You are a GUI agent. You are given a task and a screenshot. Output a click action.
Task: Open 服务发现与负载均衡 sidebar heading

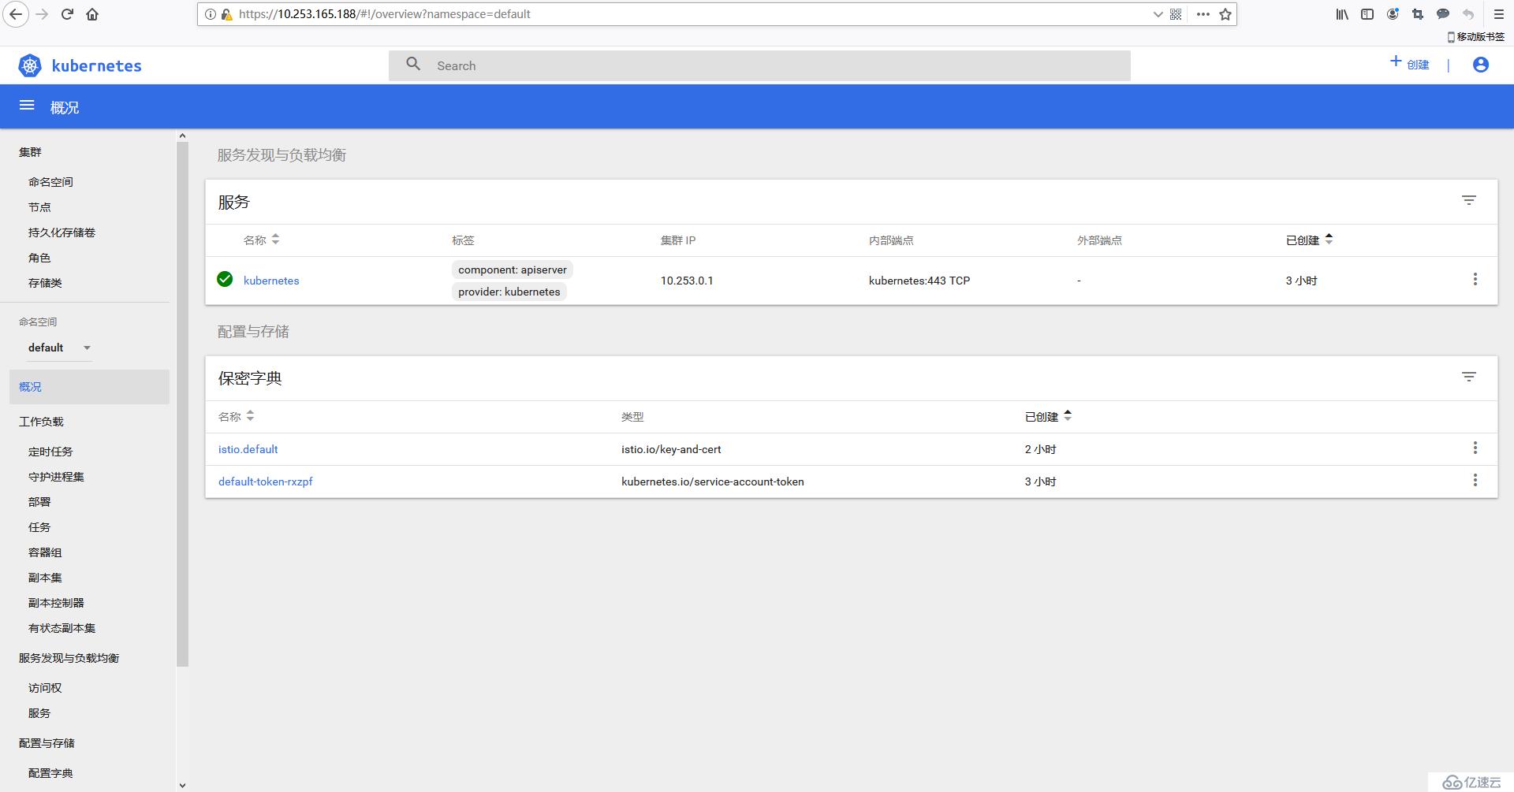[69, 658]
